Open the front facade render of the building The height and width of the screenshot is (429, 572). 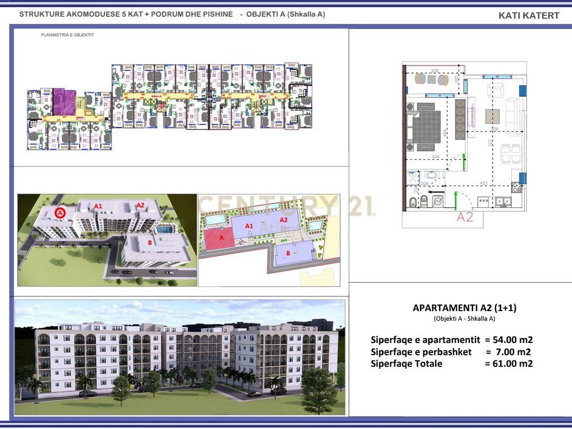click(180, 357)
